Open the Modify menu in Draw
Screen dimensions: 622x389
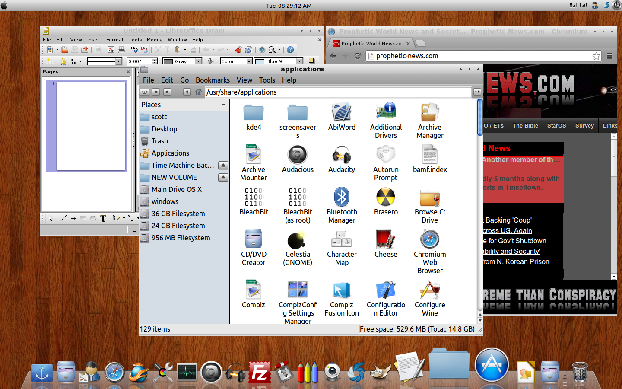tap(154, 40)
